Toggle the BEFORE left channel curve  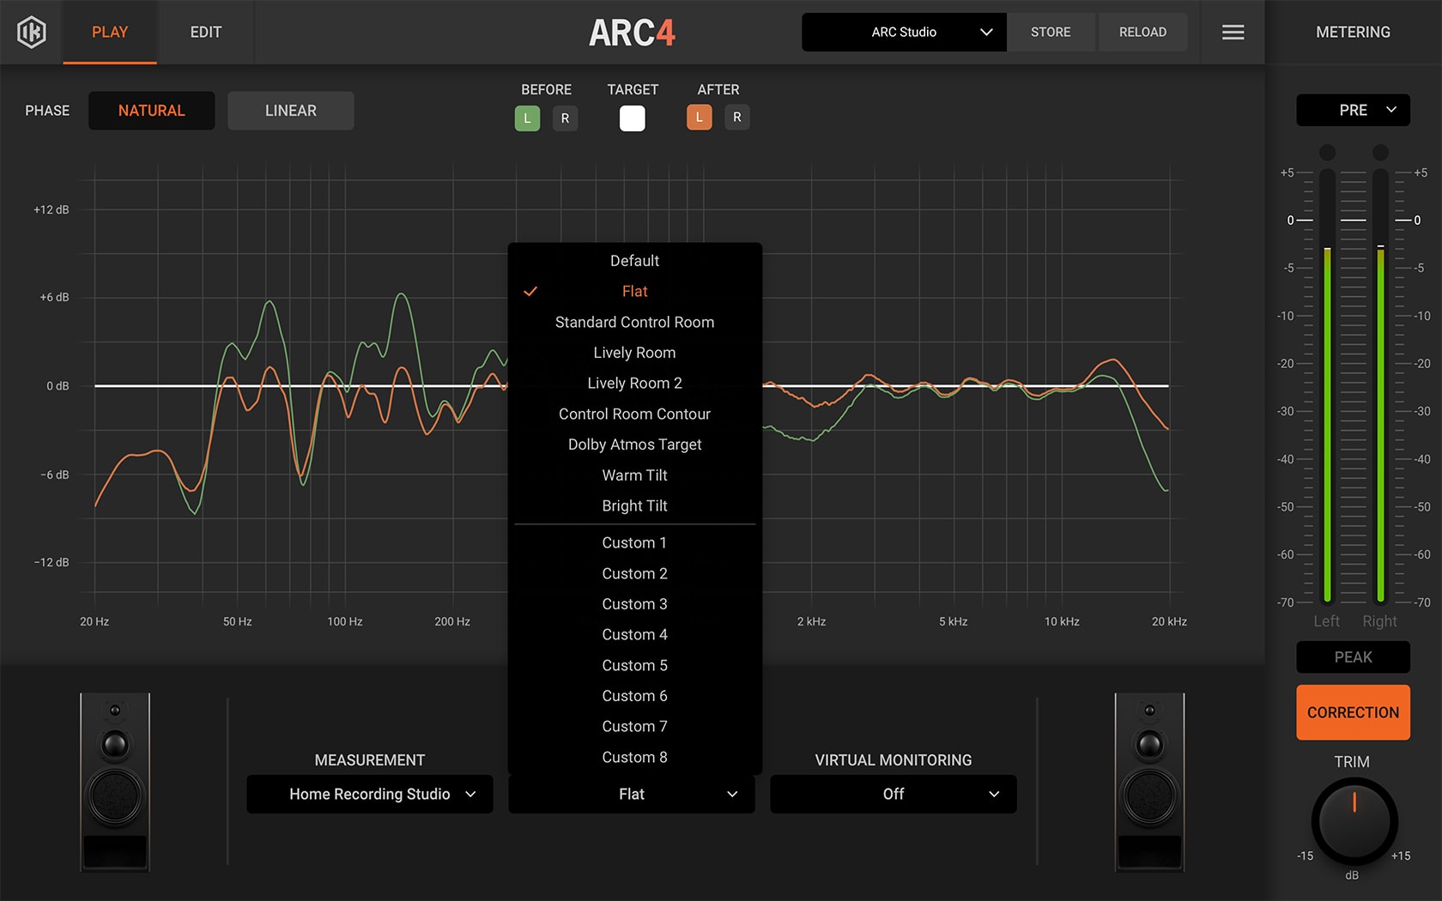click(527, 118)
